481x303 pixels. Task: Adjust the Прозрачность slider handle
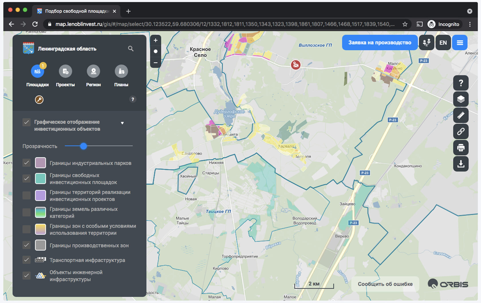83,146
